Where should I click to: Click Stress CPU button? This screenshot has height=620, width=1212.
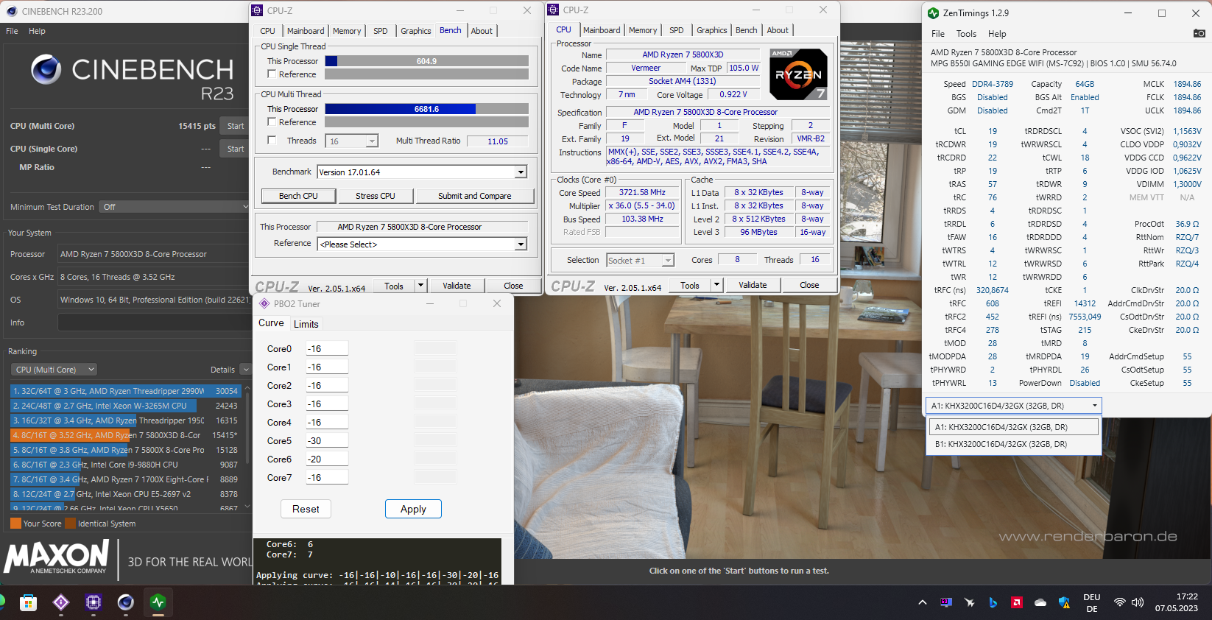pyautogui.click(x=376, y=196)
